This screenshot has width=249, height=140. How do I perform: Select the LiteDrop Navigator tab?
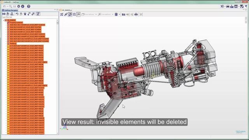tap(10, 10)
